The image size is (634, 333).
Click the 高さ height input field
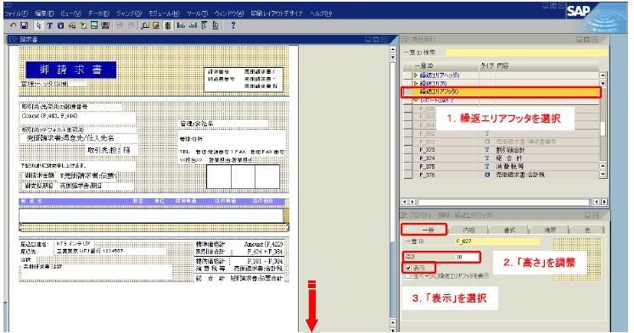tap(467, 257)
